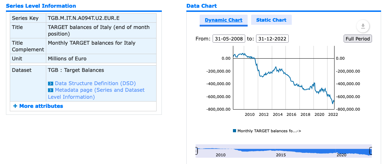This screenshot has width=386, height=164.
Task: Focus the From date field
Action: pos(229,39)
